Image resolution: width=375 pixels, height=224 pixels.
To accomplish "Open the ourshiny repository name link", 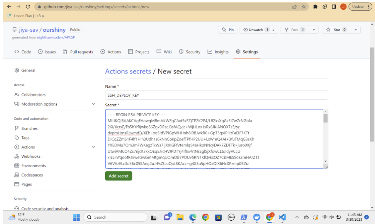I will click(54, 30).
